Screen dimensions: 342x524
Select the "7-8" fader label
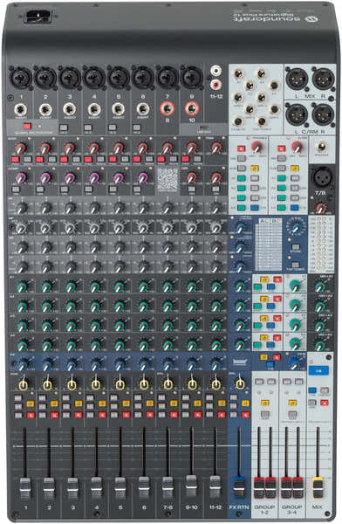168,507
